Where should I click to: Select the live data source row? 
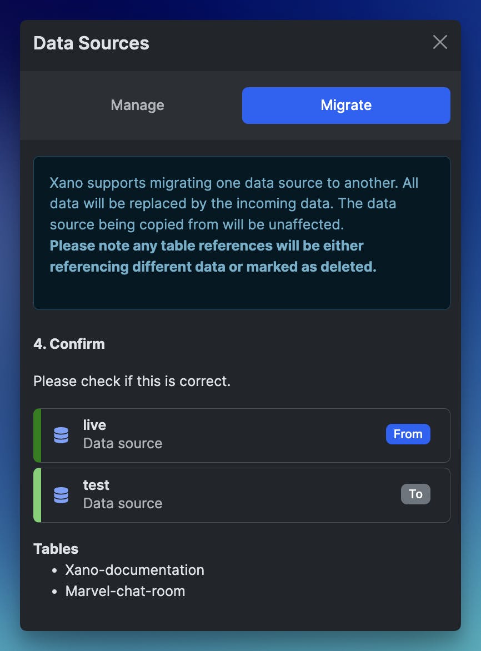pos(242,435)
